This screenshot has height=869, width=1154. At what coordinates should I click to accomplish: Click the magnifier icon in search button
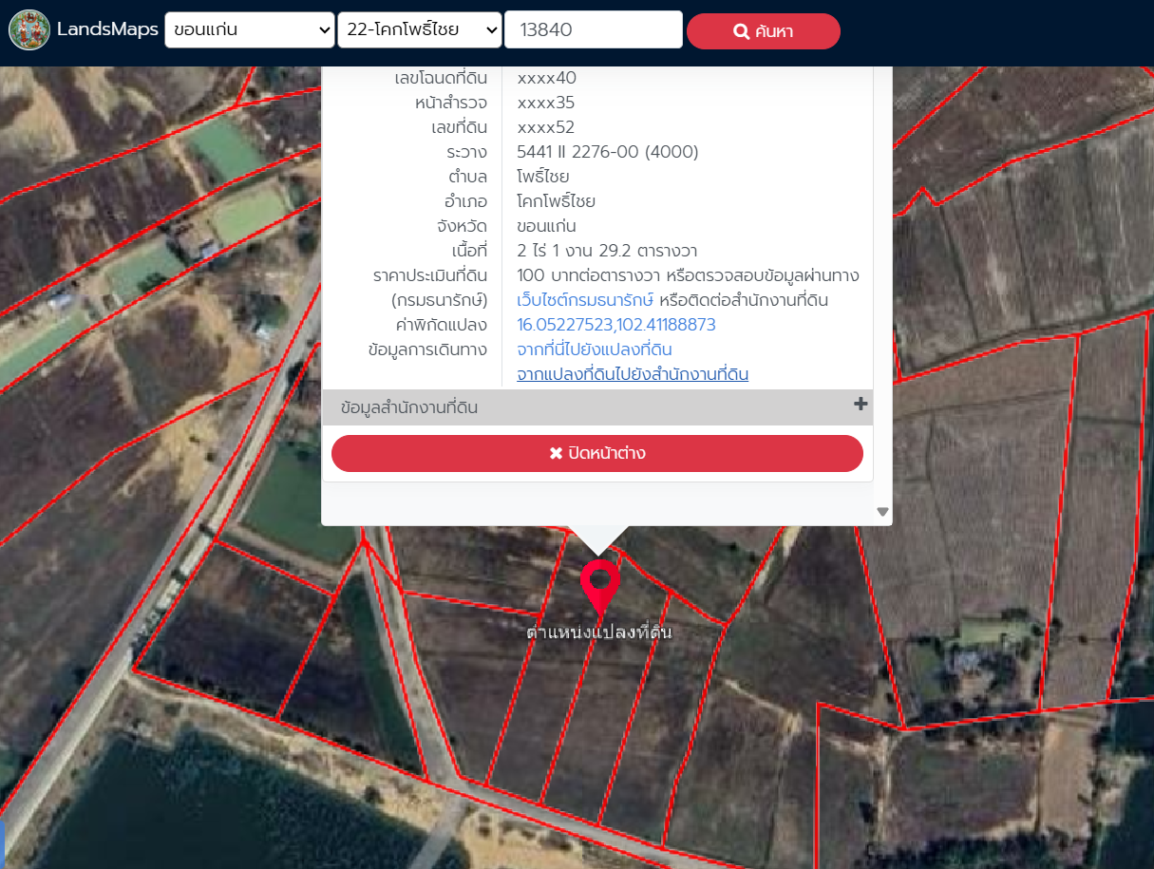click(742, 32)
